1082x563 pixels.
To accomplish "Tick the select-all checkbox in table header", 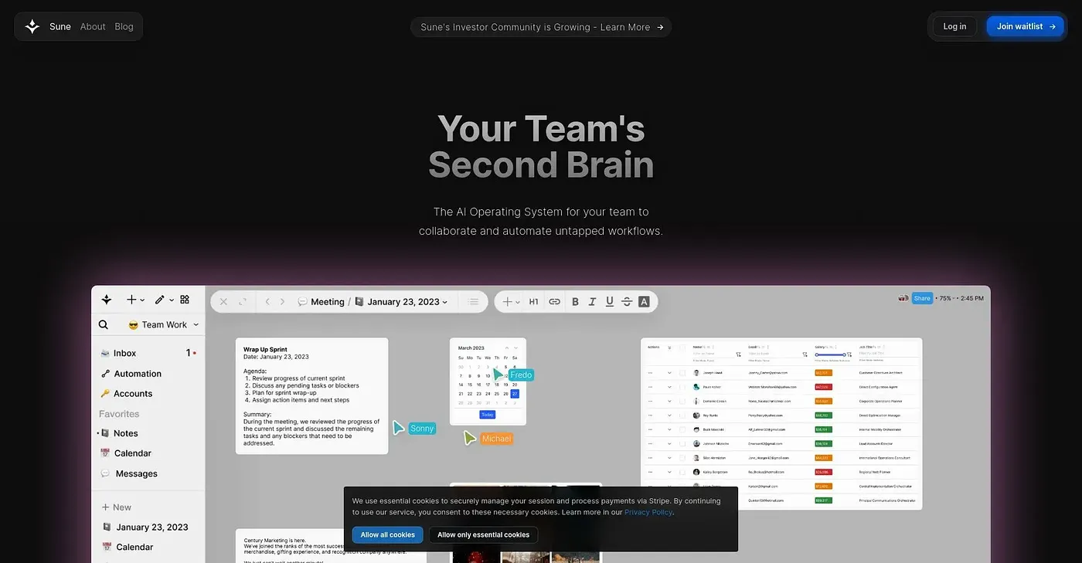I will pos(682,348).
